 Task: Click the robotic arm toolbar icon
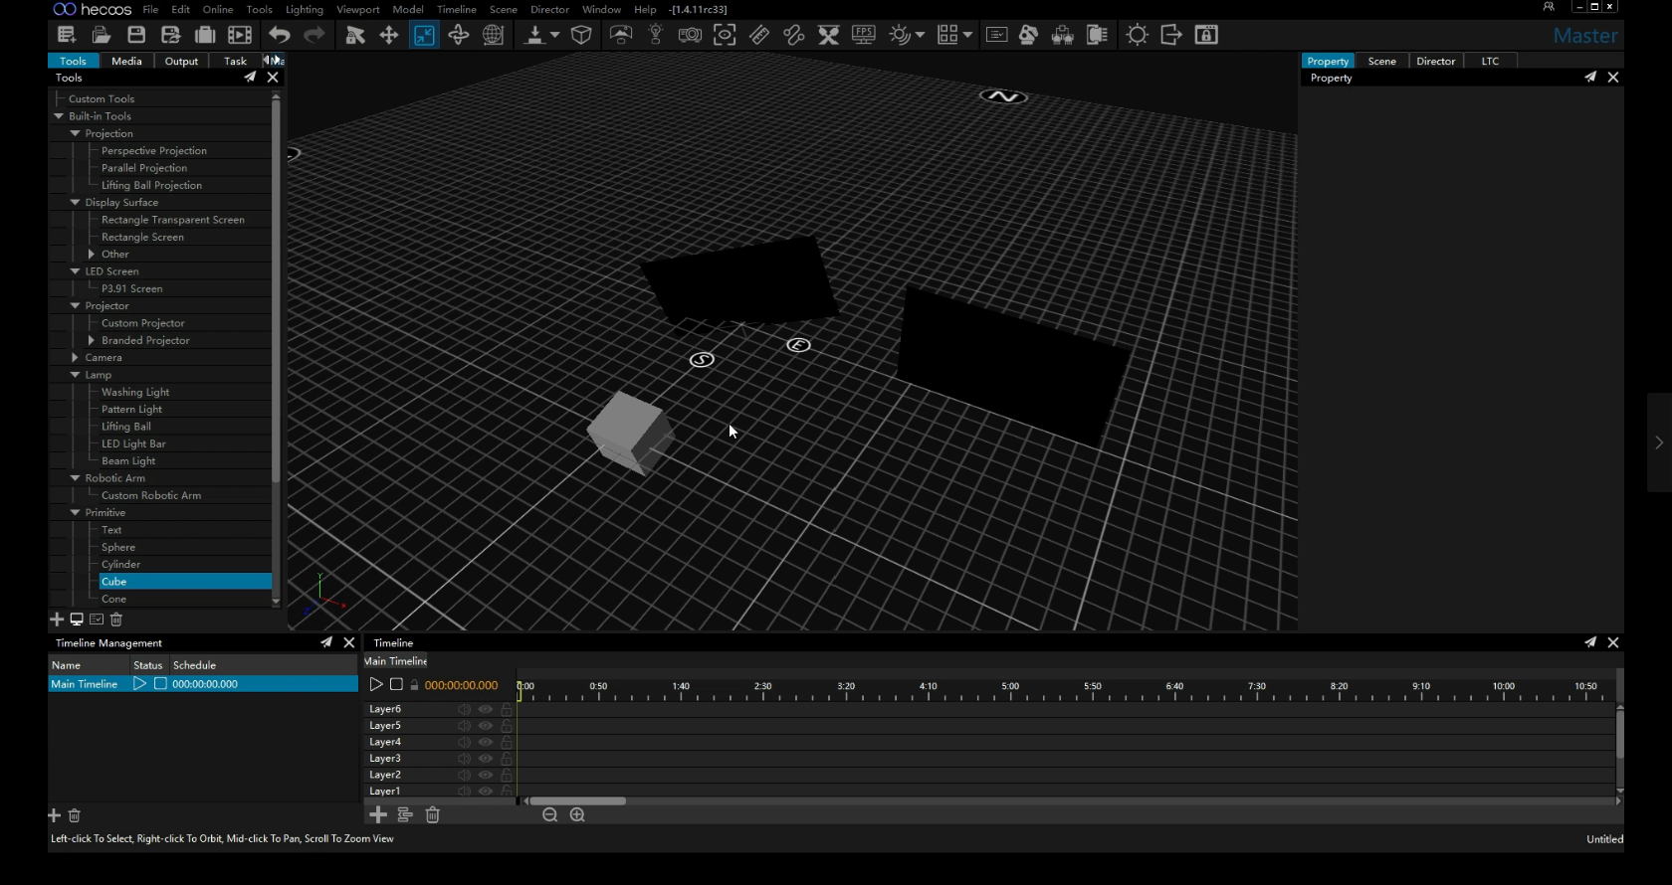pos(1029,35)
